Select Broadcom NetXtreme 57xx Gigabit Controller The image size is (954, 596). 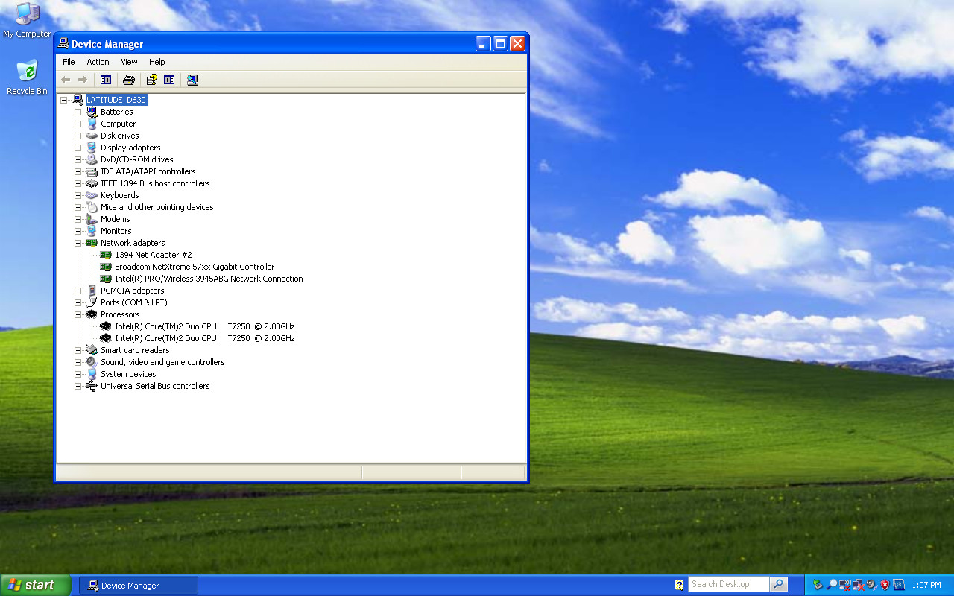pos(195,267)
